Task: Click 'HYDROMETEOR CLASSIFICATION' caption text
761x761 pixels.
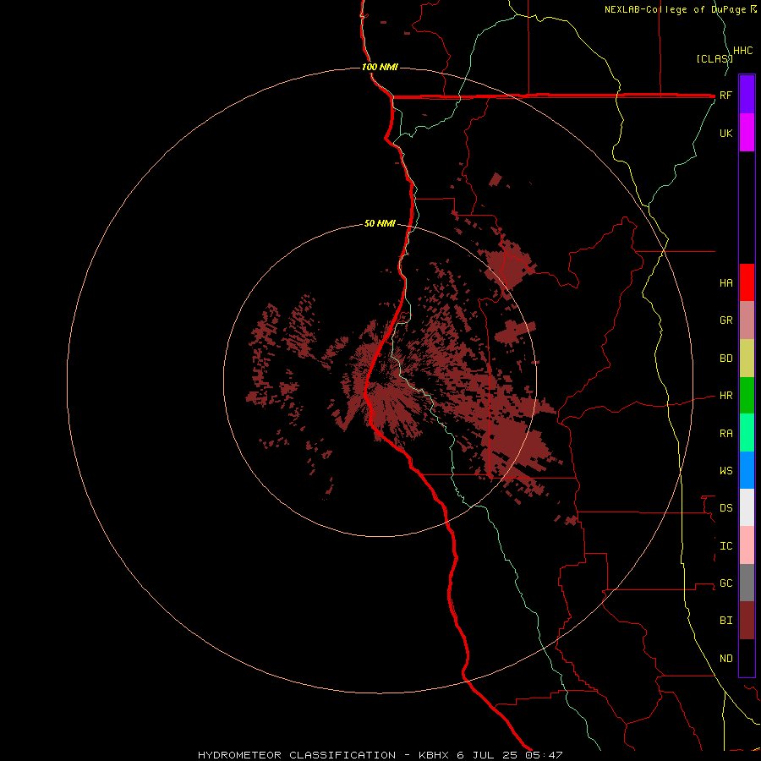Action: point(297,755)
